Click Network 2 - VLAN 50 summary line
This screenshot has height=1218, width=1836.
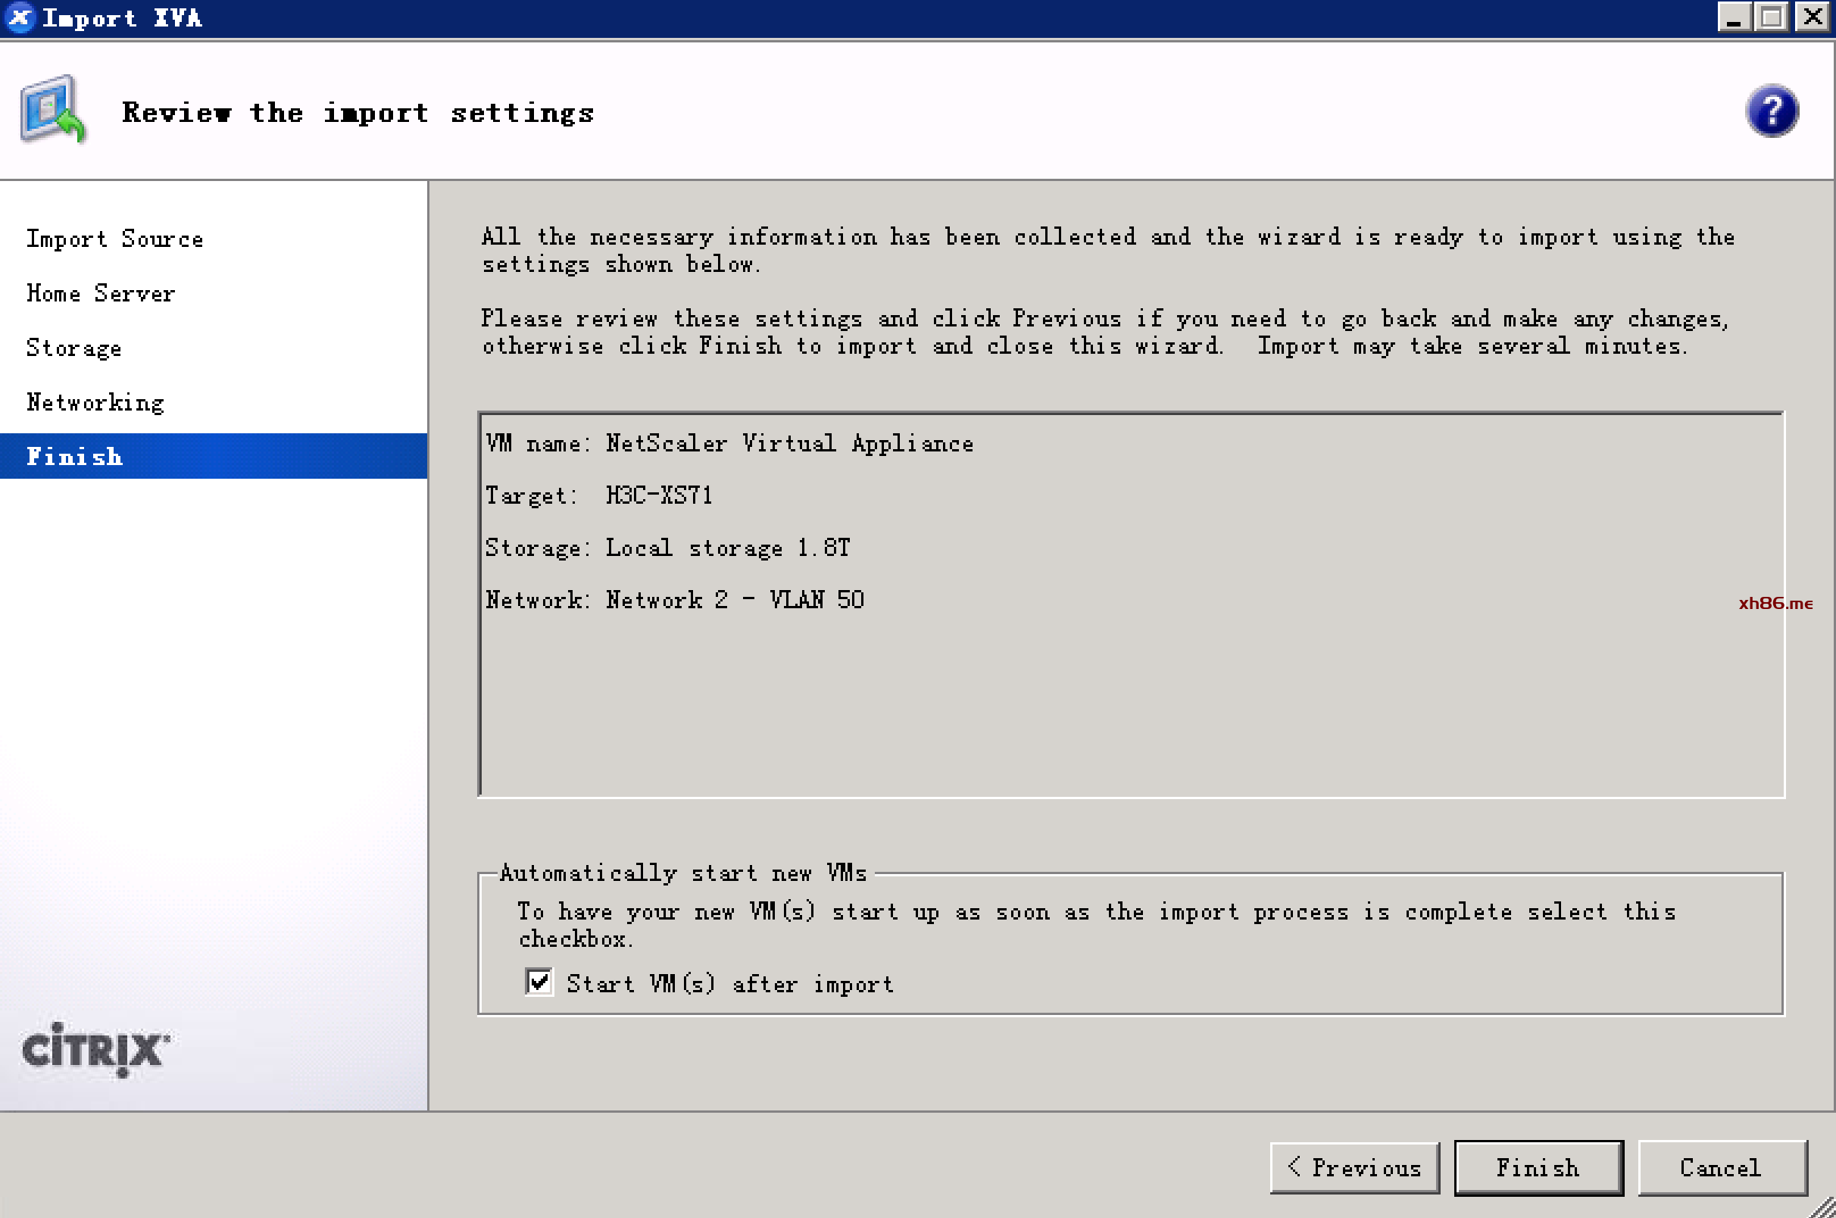[674, 600]
